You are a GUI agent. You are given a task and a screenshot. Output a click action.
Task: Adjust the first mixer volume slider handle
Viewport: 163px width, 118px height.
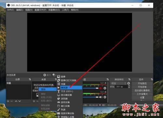[97, 88]
